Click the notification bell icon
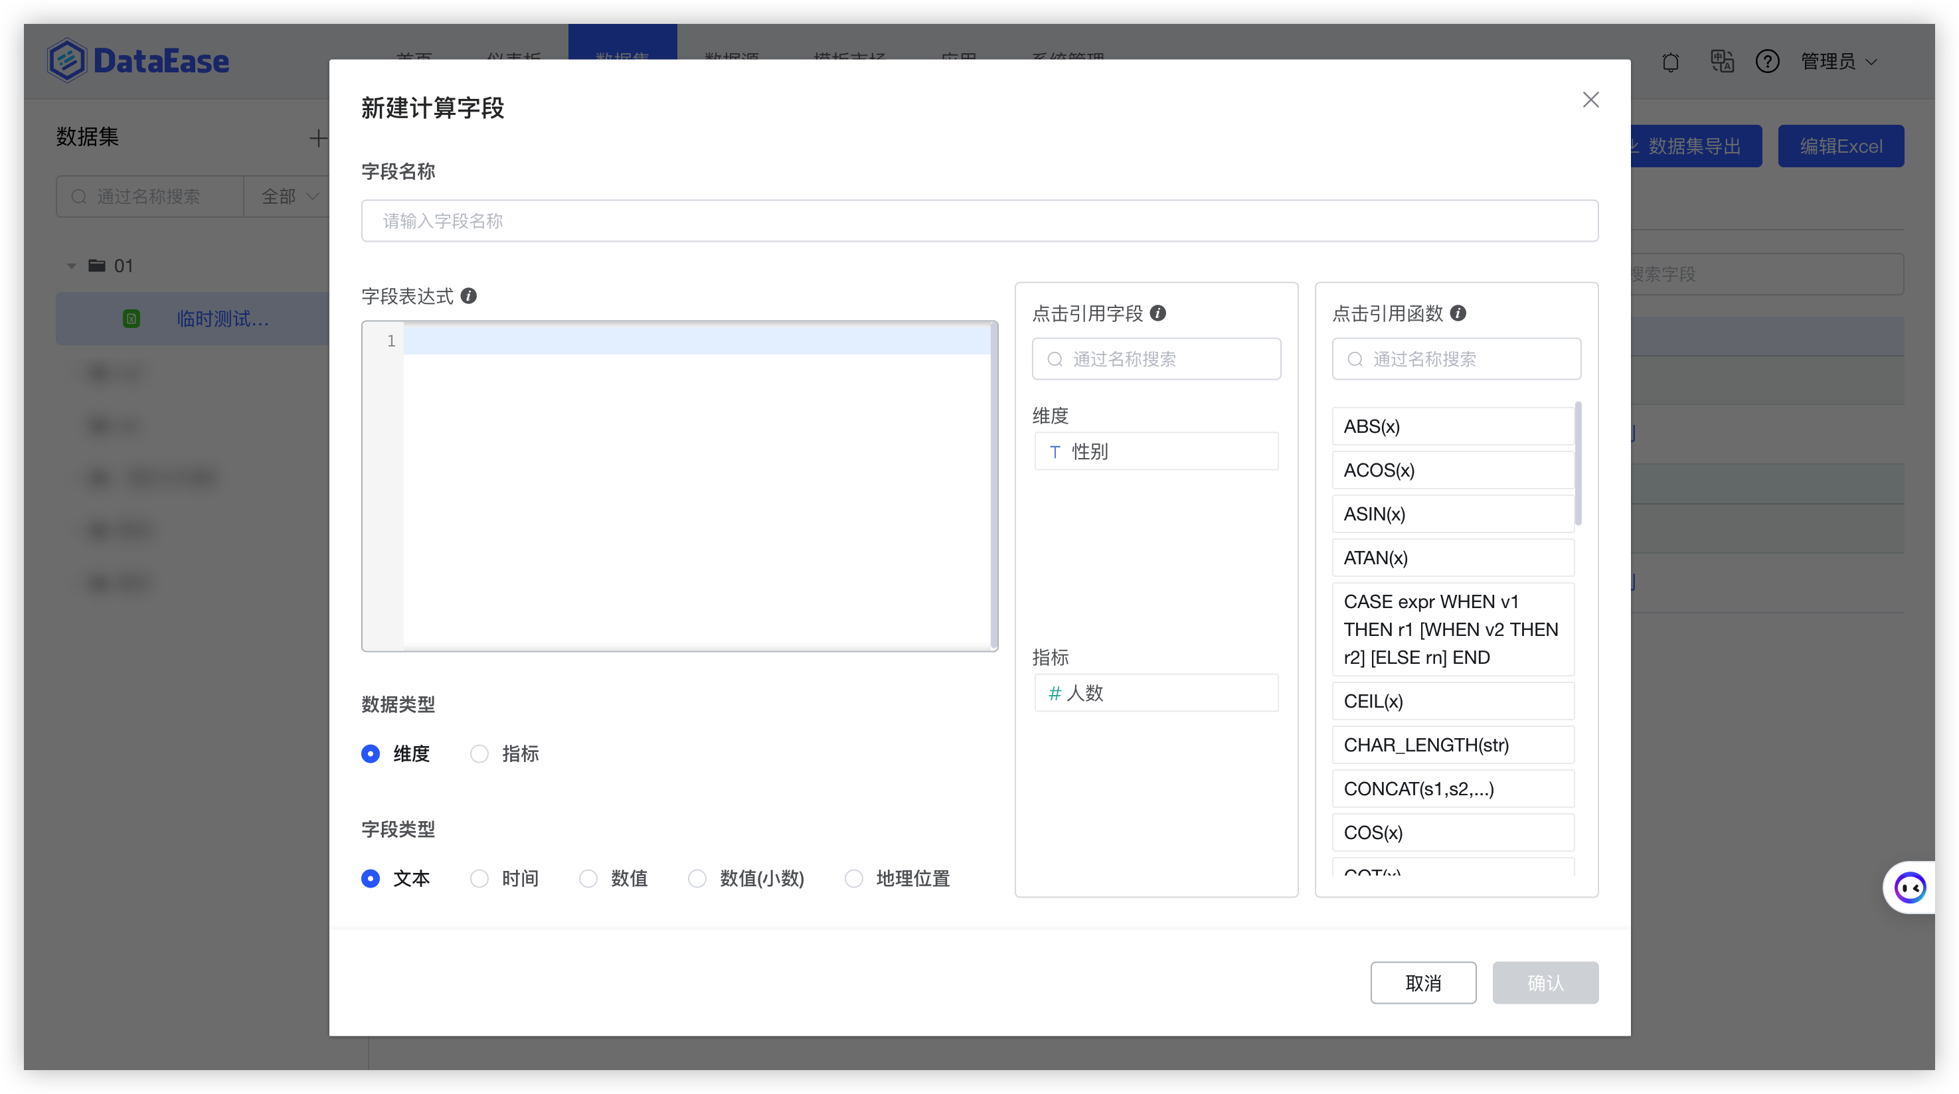This screenshot has height=1094, width=1959. [x=1671, y=62]
